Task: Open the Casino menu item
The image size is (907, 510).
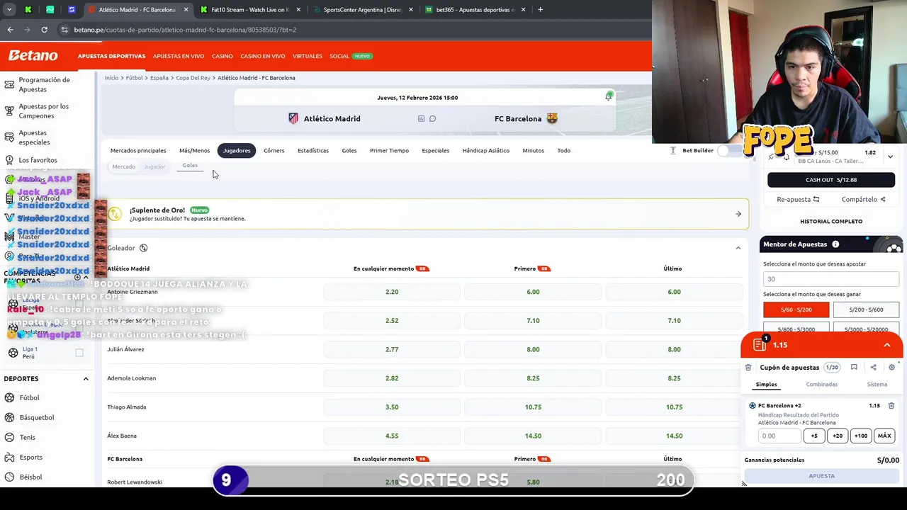Action: pyautogui.click(x=222, y=56)
